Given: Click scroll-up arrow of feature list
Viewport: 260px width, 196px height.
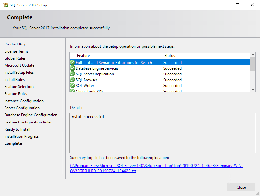Looking at the screenshot, I should coord(253,55).
